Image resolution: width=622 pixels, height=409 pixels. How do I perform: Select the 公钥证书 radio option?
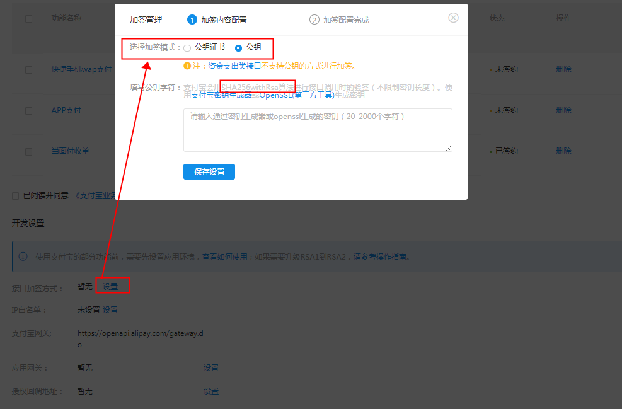[x=187, y=48]
